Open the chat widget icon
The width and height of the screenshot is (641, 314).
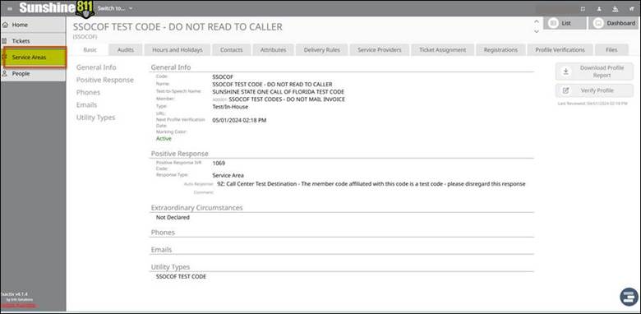point(629,297)
